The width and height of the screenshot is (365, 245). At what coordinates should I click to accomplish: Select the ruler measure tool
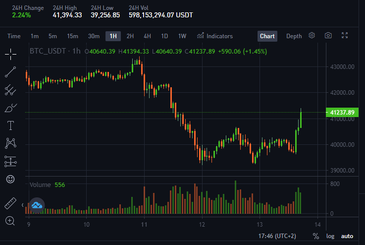(10, 203)
